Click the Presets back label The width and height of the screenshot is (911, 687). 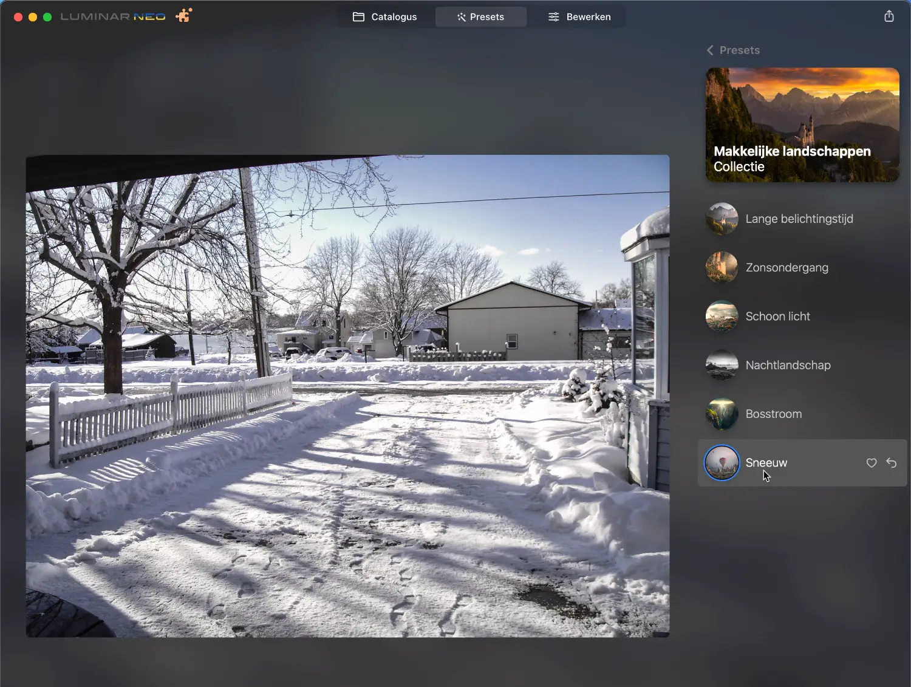click(740, 50)
